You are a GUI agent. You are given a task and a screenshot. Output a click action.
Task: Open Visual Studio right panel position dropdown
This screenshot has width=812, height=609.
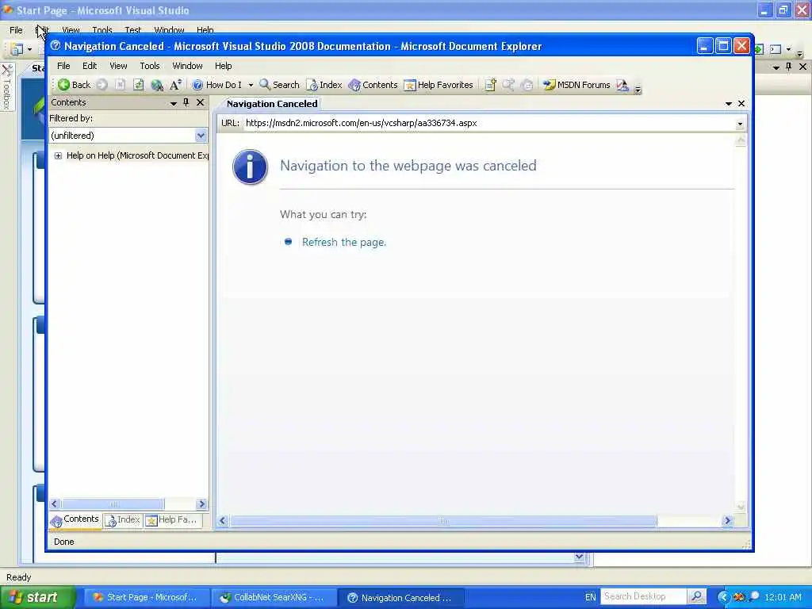click(776, 67)
